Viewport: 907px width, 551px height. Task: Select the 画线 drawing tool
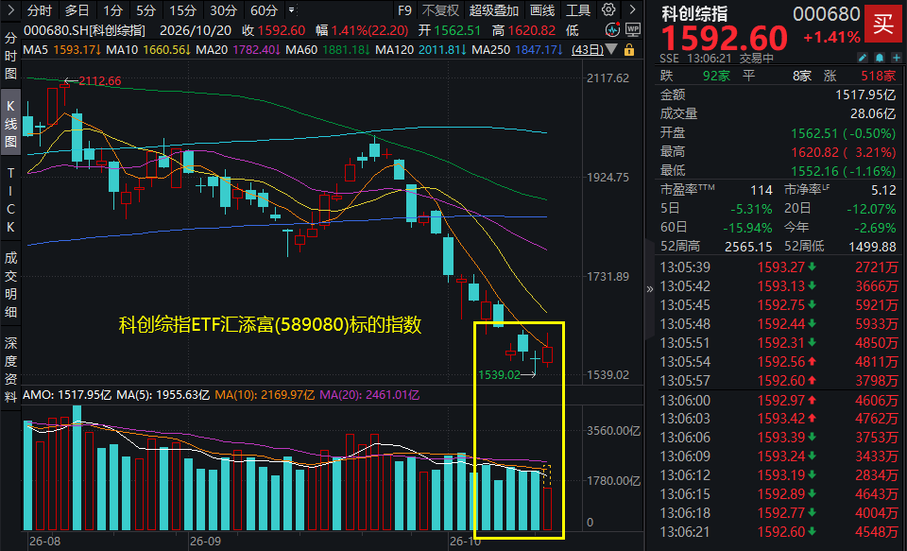[x=542, y=10]
